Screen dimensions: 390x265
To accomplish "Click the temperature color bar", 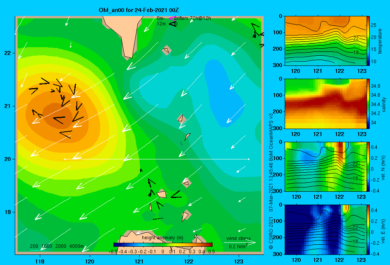I will click(368, 41).
